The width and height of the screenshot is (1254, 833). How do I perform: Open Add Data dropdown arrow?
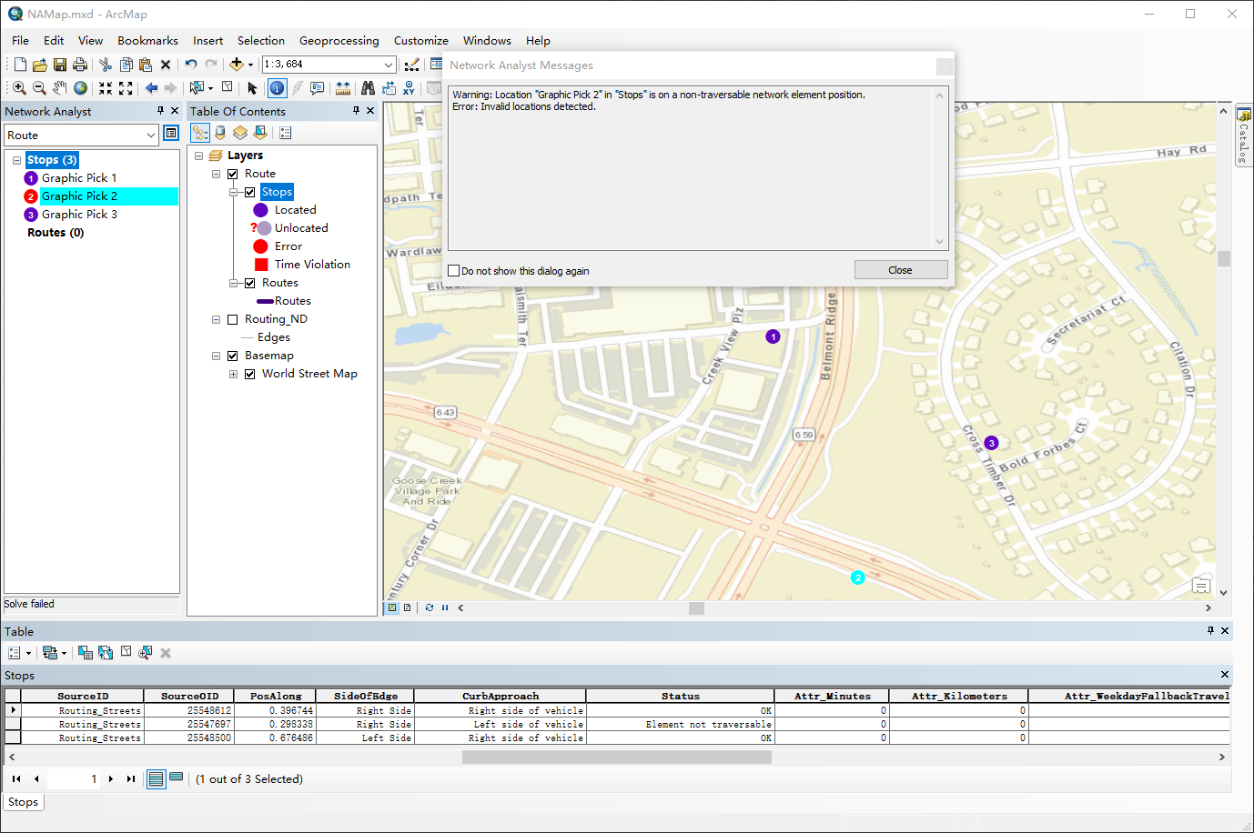click(x=250, y=65)
